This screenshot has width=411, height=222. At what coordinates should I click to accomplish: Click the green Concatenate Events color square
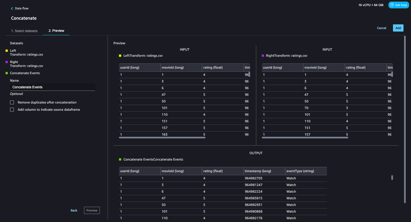[7, 73]
